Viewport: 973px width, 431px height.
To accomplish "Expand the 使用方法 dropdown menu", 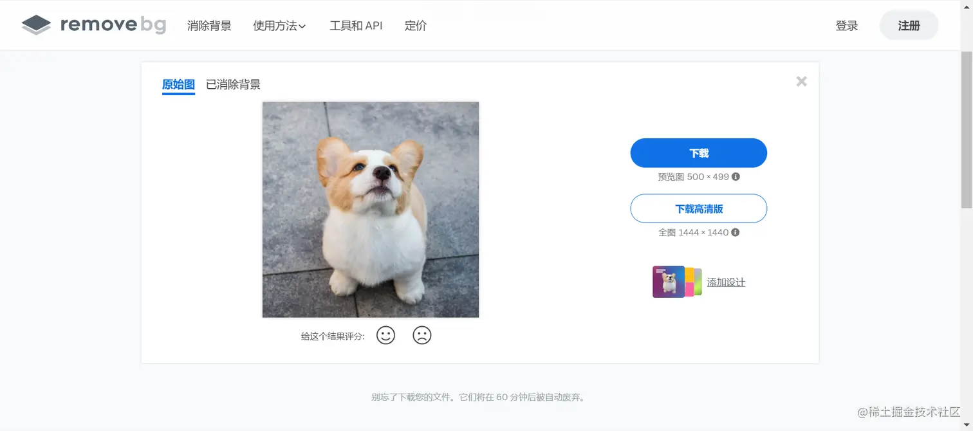I will 279,26.
